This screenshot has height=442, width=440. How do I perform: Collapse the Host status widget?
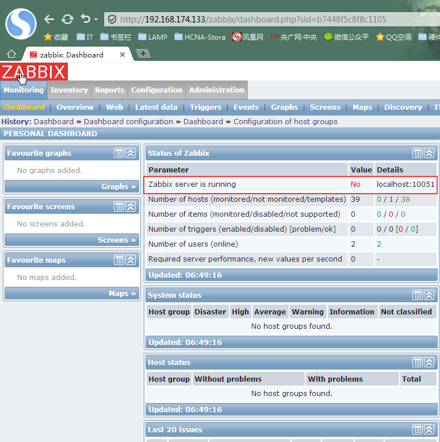pos(429,362)
